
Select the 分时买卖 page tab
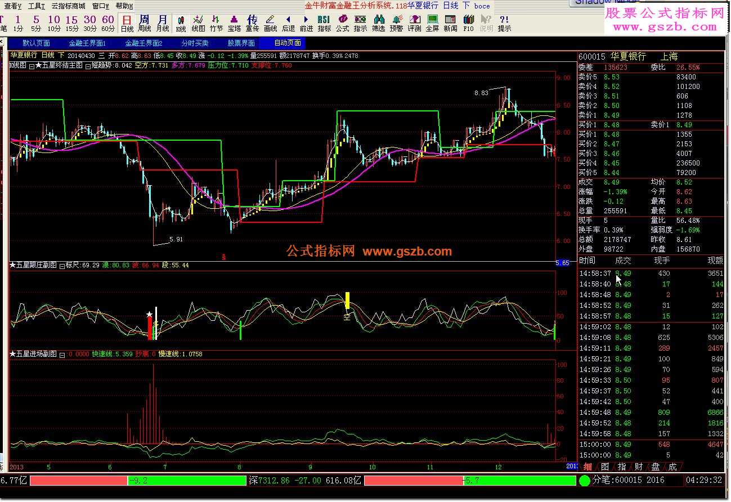195,43
